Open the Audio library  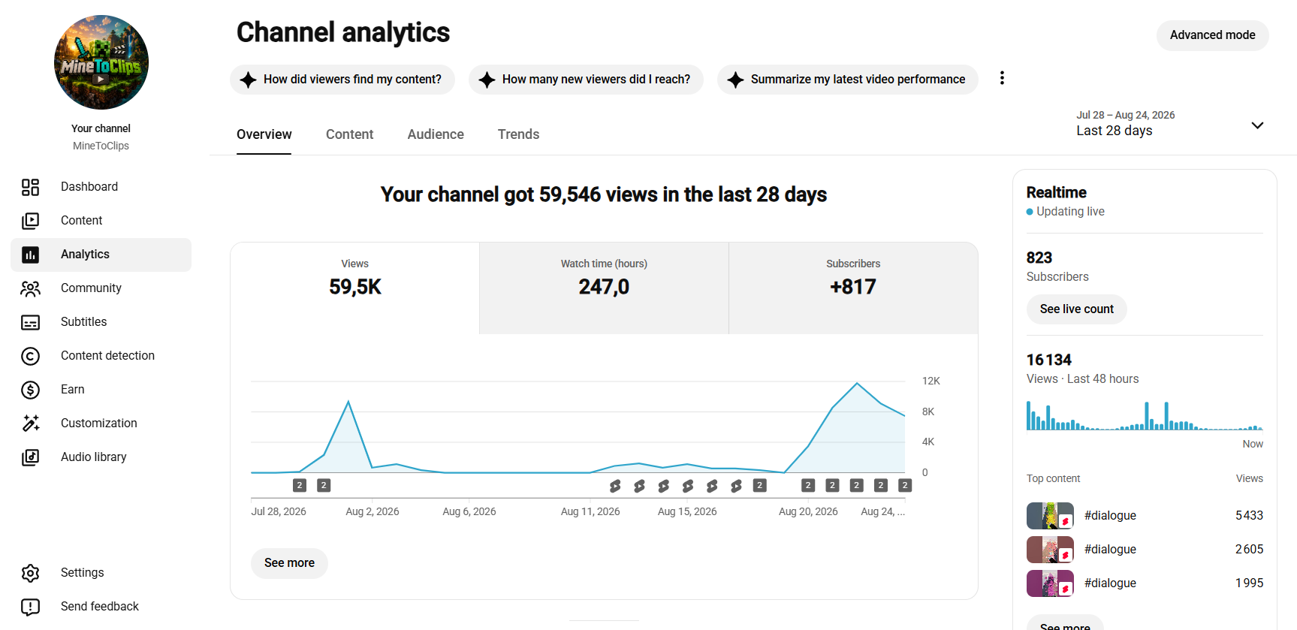click(101, 457)
